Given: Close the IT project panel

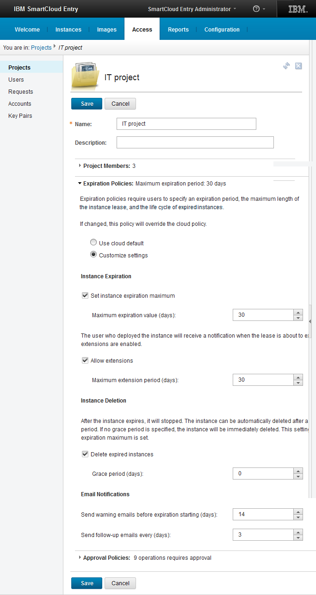Looking at the screenshot, I should (298, 66).
